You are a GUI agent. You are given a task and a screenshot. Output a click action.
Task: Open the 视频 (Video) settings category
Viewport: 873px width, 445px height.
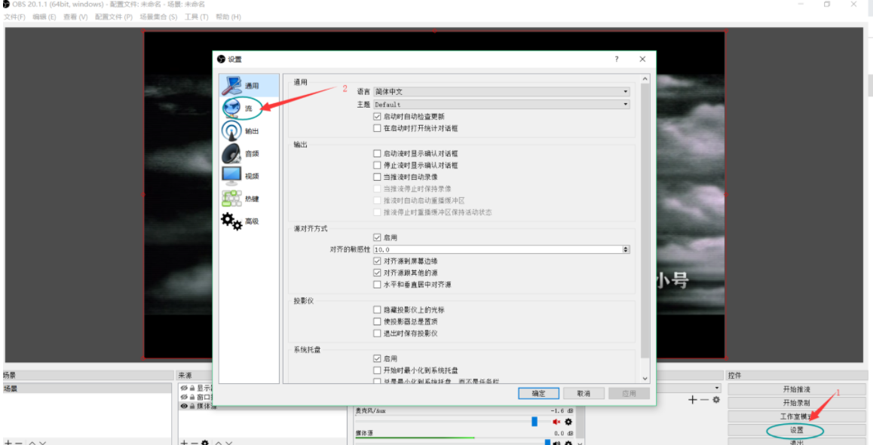click(x=249, y=175)
